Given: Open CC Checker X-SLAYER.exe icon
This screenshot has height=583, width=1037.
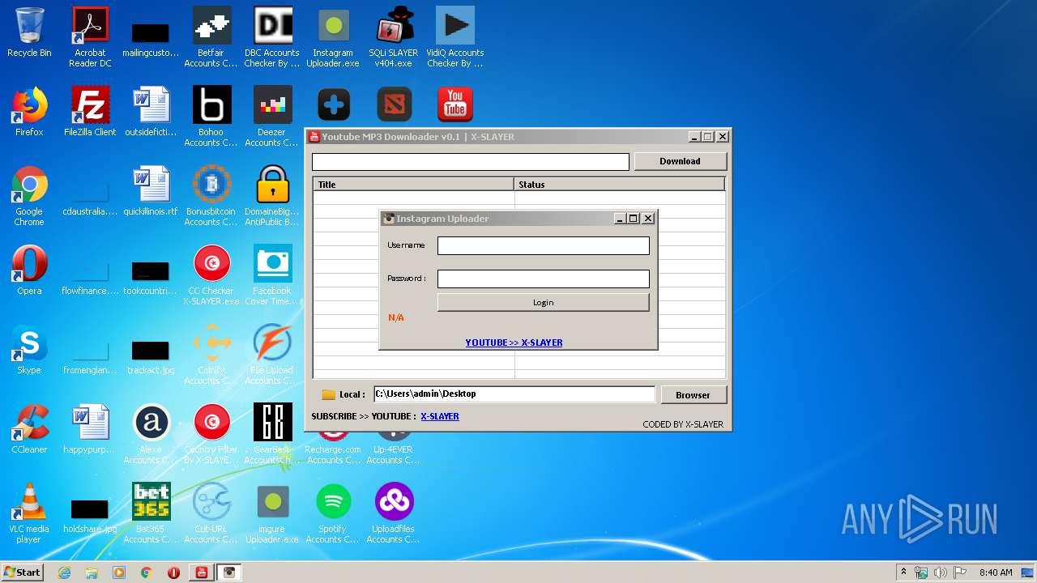Looking at the screenshot, I should tap(211, 275).
